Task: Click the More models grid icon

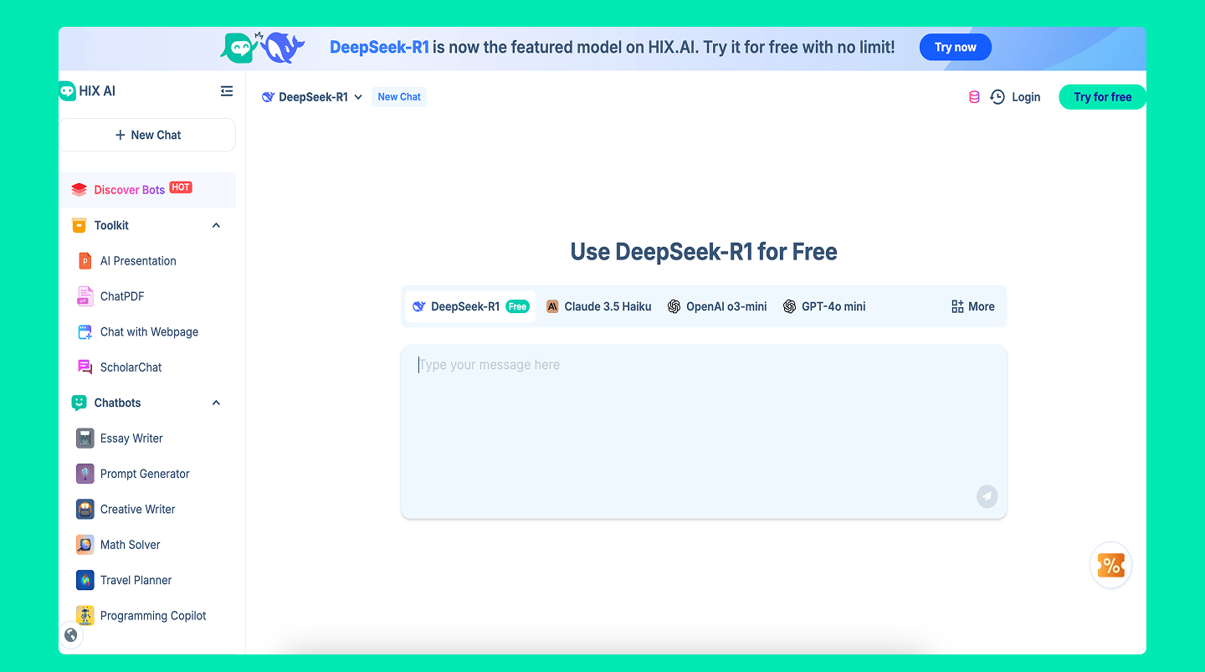Action: click(x=957, y=307)
